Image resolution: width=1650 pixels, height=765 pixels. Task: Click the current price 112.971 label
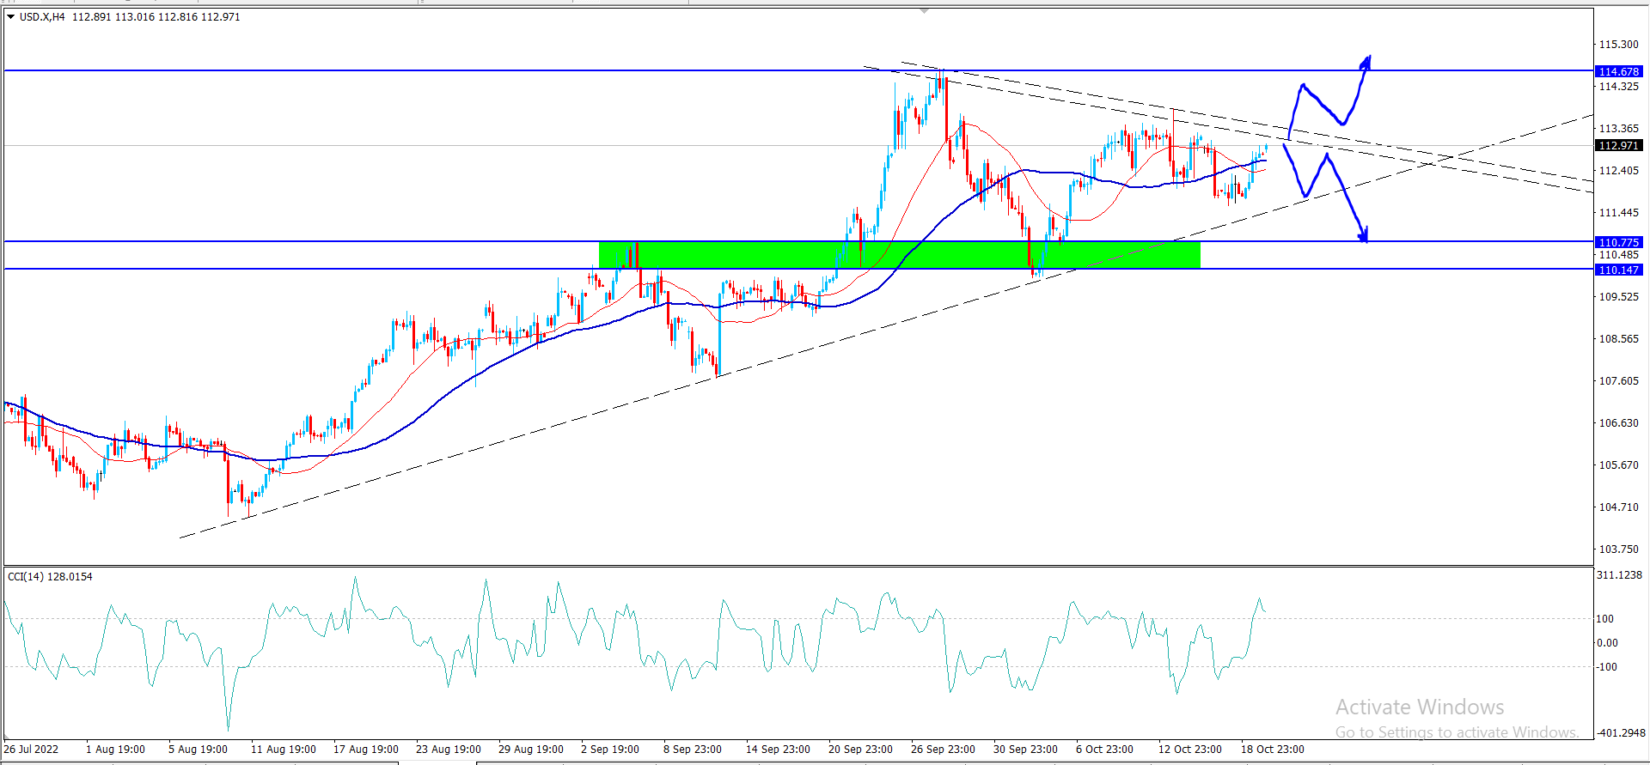pyautogui.click(x=1618, y=146)
